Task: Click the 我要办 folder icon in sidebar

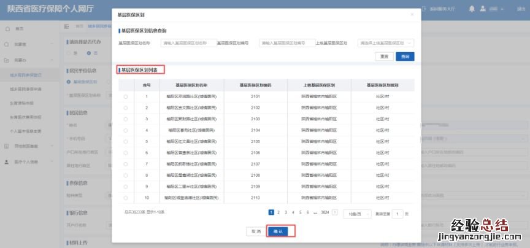Action: pos(7,60)
